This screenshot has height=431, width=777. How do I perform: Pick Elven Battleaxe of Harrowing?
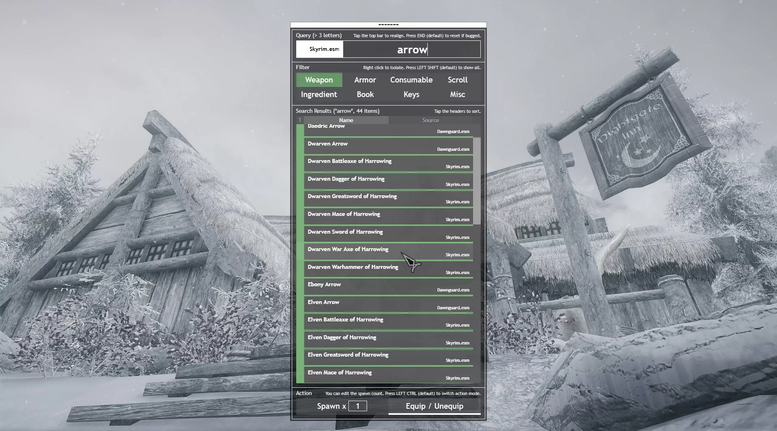(388, 322)
